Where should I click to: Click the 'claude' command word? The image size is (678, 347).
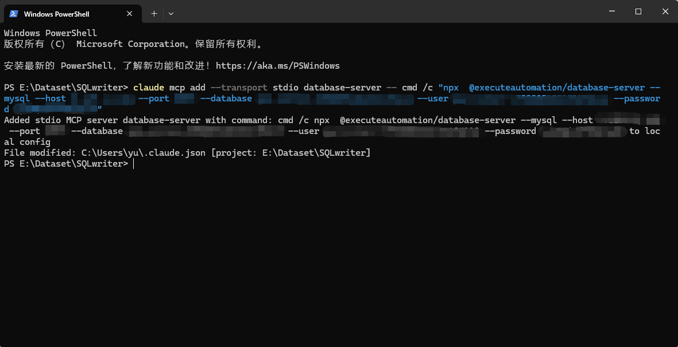point(149,88)
